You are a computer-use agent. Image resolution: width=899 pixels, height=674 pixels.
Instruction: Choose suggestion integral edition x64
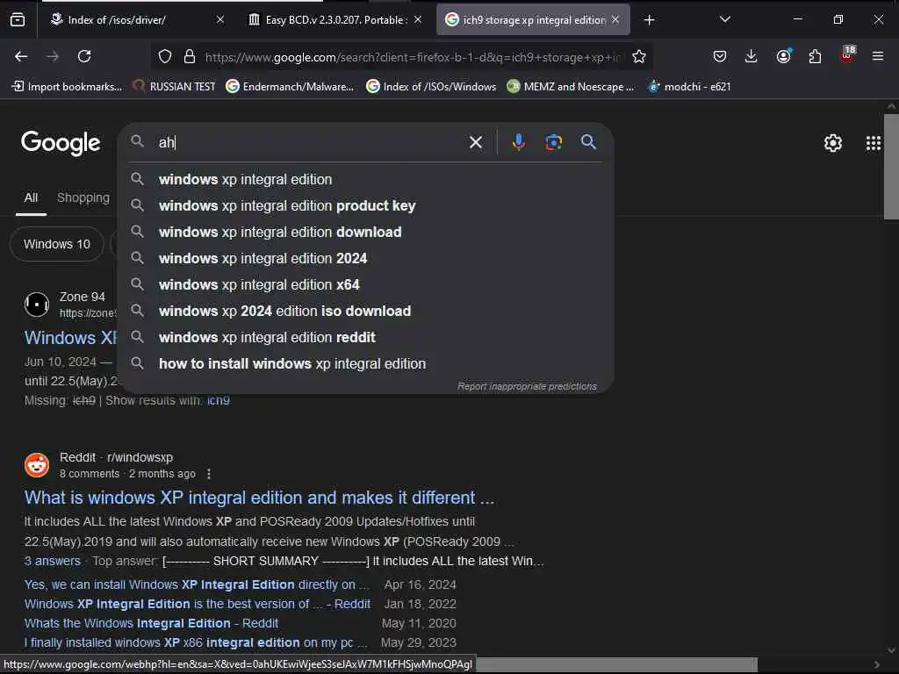[367, 285]
